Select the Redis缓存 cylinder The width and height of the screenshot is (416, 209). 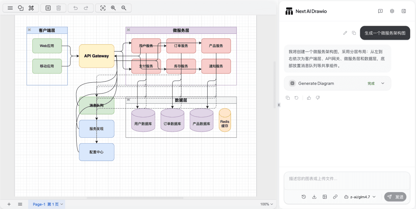225,120
